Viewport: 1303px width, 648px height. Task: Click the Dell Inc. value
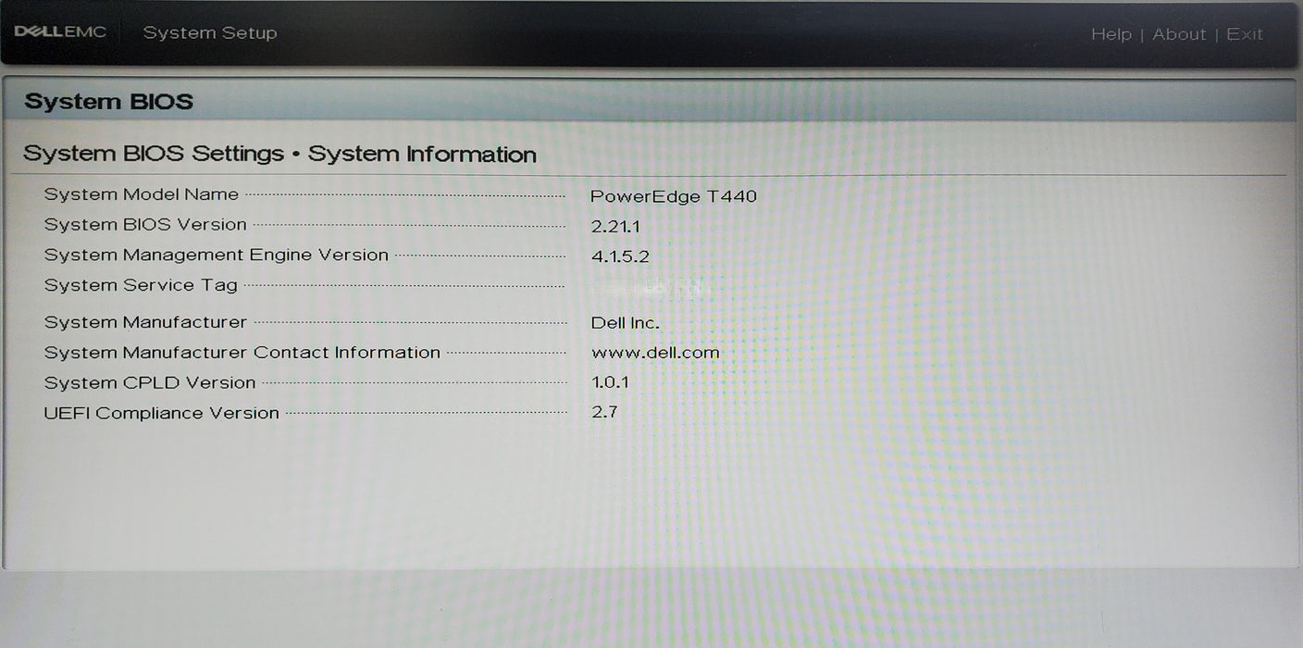[626, 323]
